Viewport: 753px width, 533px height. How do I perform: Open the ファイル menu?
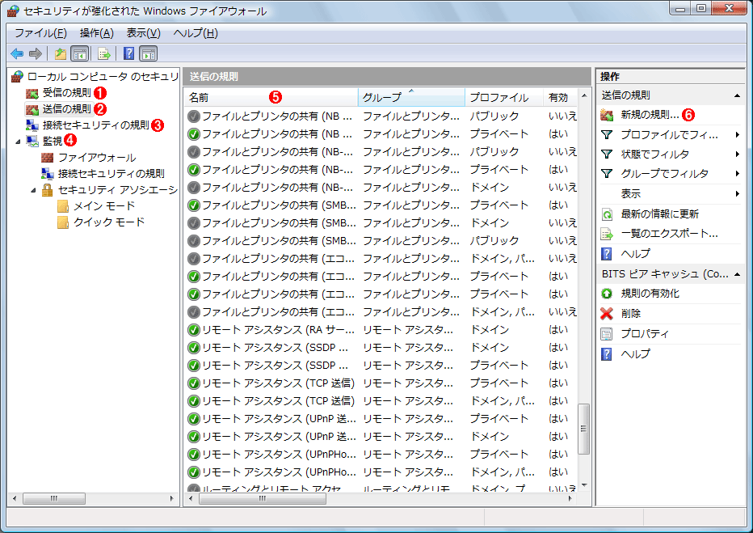click(x=41, y=33)
